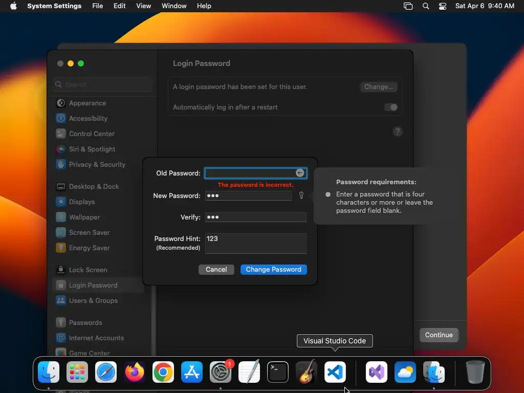
Task: Open Visual Studio purple icon in Dock
Action: [377, 372]
